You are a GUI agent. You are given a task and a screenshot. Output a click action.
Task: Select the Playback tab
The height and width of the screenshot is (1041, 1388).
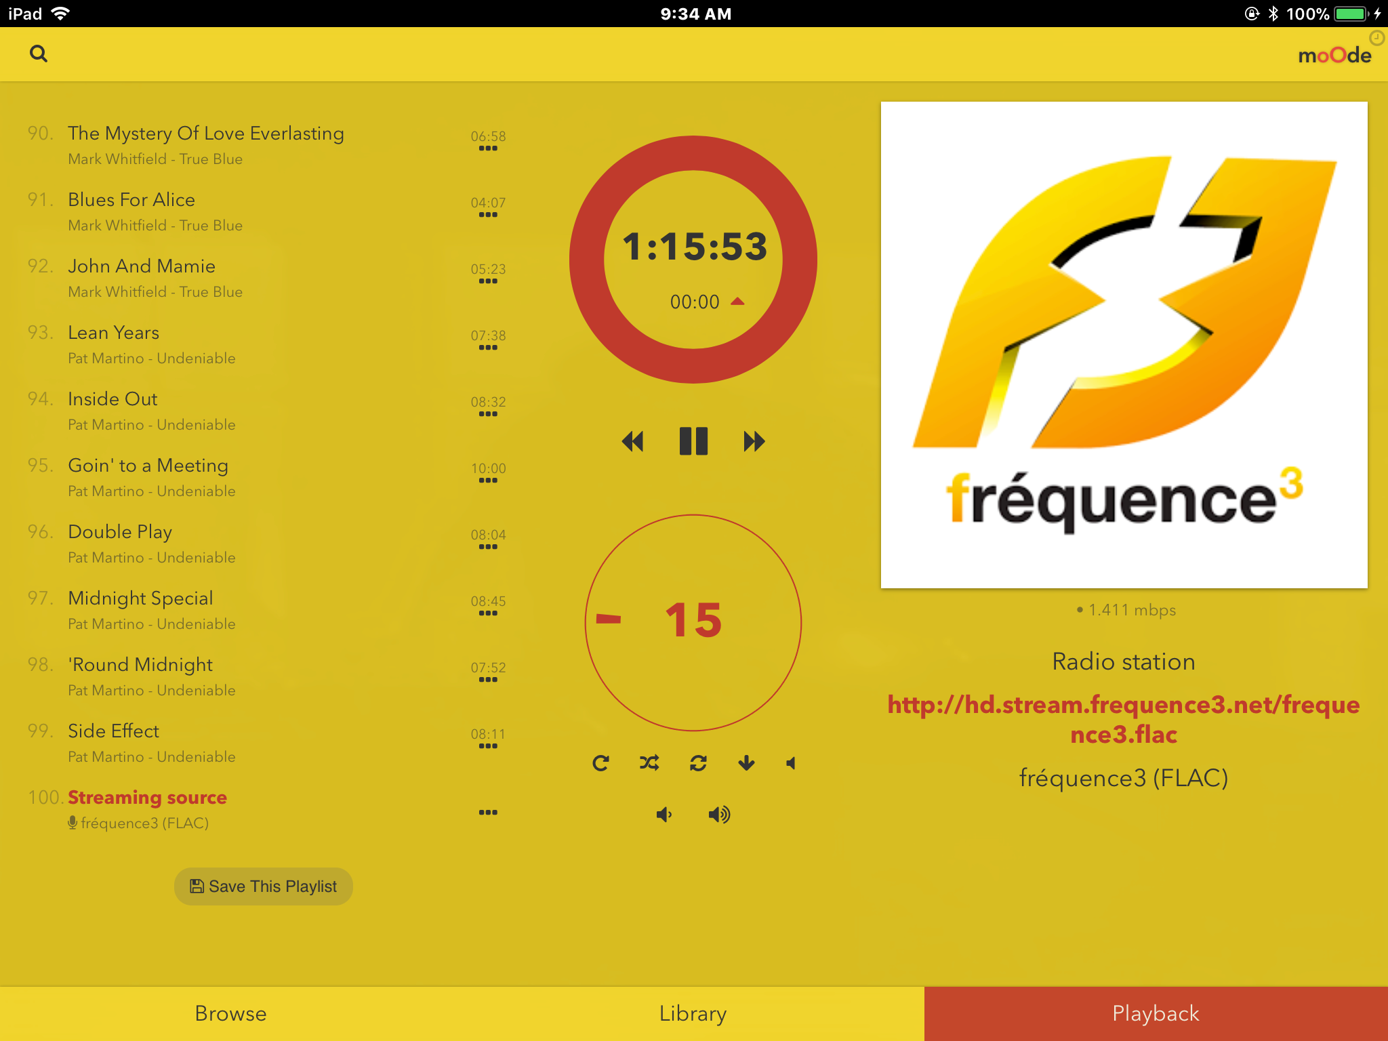pos(1156,1013)
